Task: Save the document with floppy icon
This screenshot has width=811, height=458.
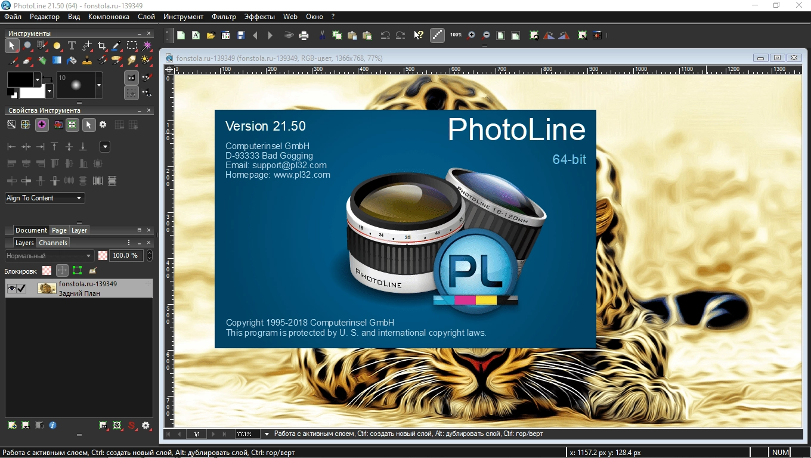Action: (241, 35)
